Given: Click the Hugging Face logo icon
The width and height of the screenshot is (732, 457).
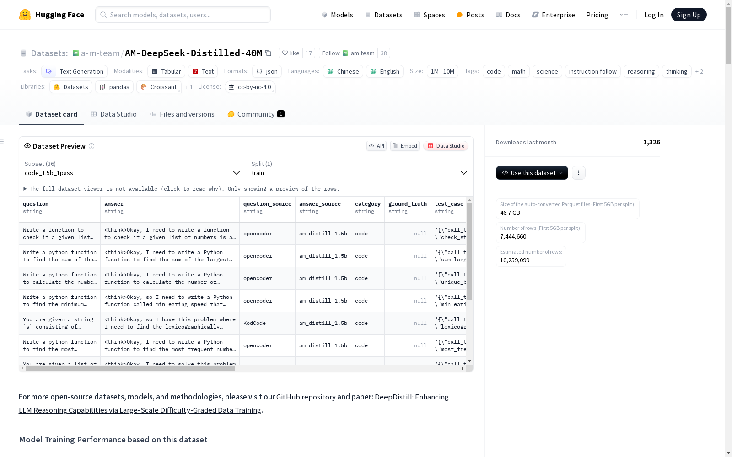Looking at the screenshot, I should click(x=25, y=15).
